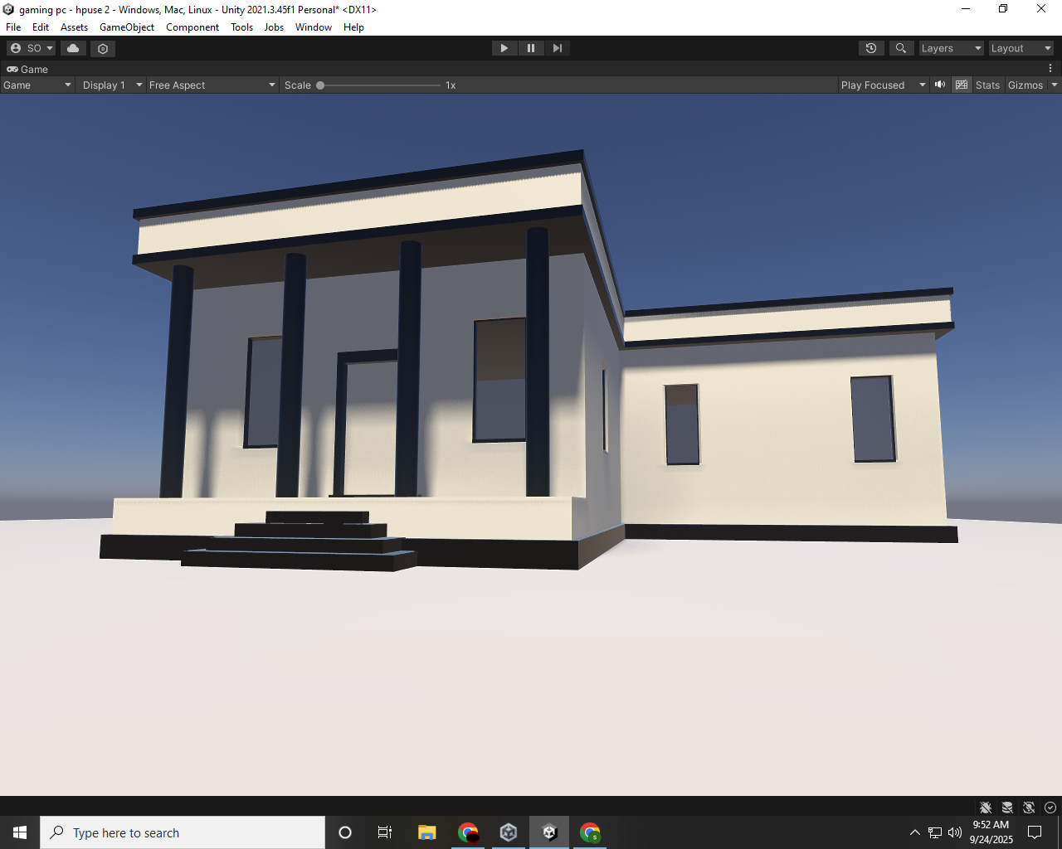Click the activity checkmark progress icon
This screenshot has width=1062, height=849.
click(x=1050, y=808)
